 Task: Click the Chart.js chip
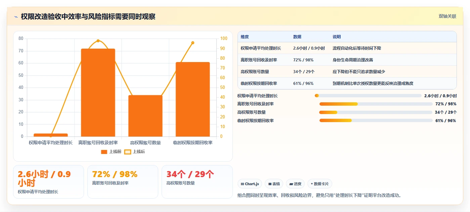250,184
